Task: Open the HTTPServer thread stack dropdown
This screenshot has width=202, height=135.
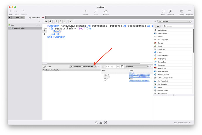Action: pos(83,67)
